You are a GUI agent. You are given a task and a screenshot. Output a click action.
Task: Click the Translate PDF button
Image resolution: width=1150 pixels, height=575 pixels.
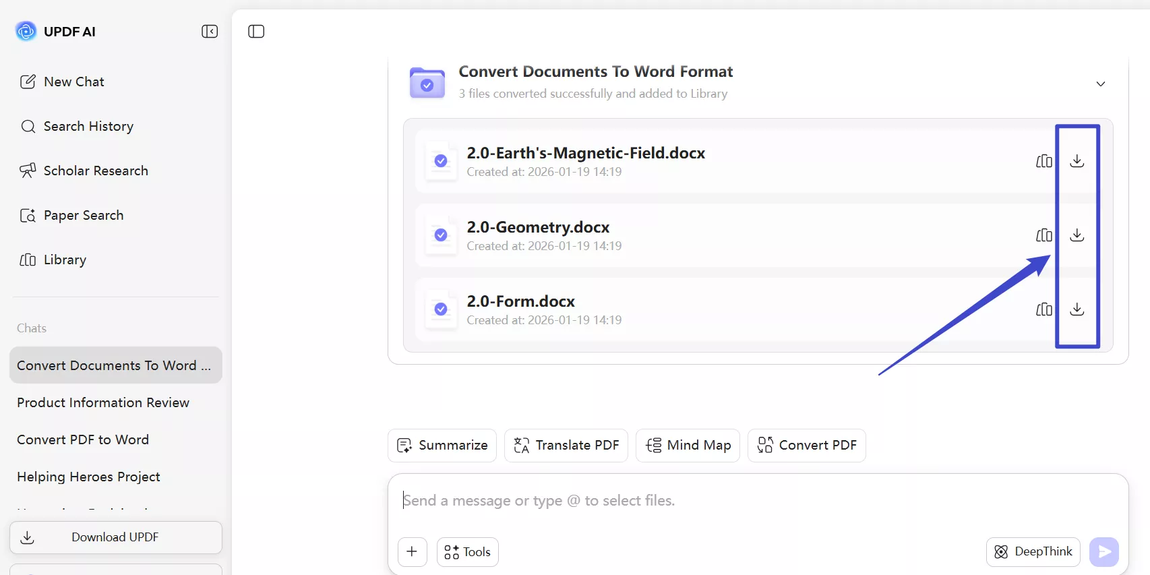pos(566,446)
